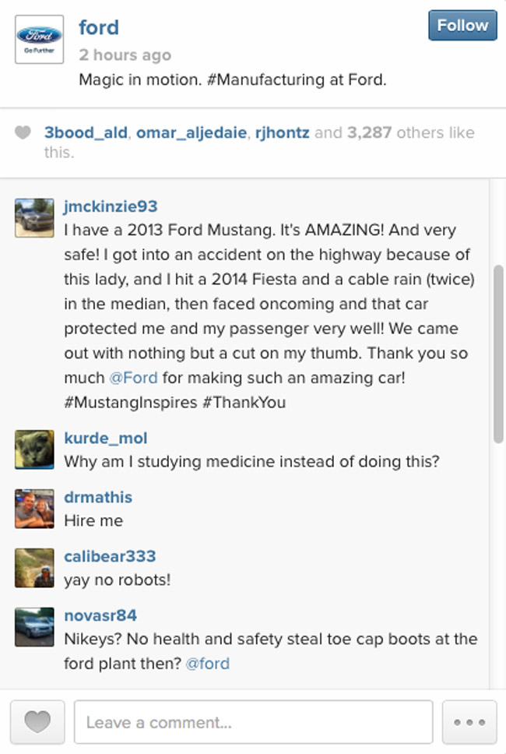The width and height of the screenshot is (506, 754).
Task: View jmckinzie93's profile picture
Action: click(33, 217)
